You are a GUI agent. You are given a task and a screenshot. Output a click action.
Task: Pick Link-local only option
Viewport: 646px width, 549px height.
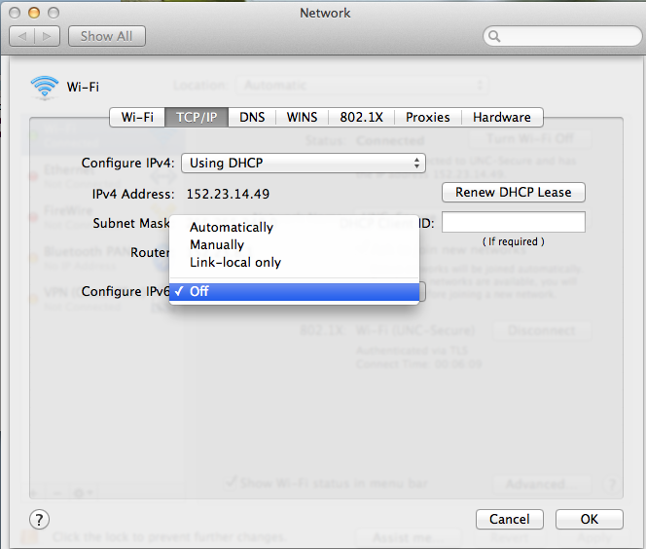point(235,262)
